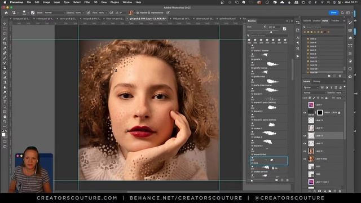Enable the airbrush build-up icon
This screenshot has width=361, height=203.
(111, 12)
